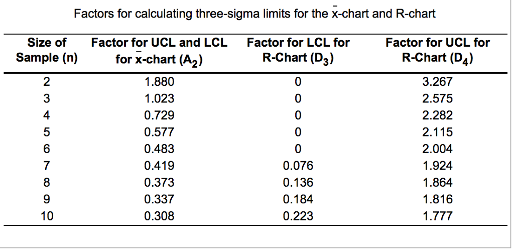The height and width of the screenshot is (251, 514).
Task: Select the D4 value 1.864
Action: [437, 182]
